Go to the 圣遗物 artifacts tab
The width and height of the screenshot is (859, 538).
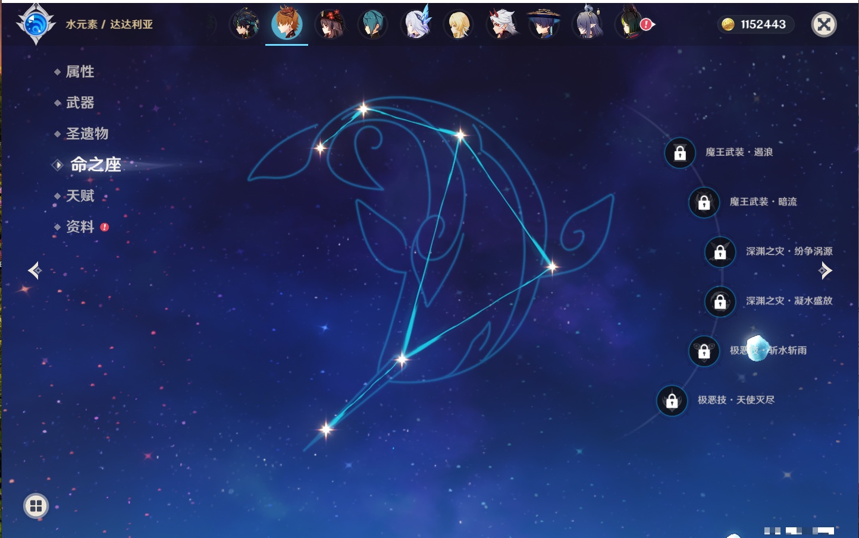(87, 134)
